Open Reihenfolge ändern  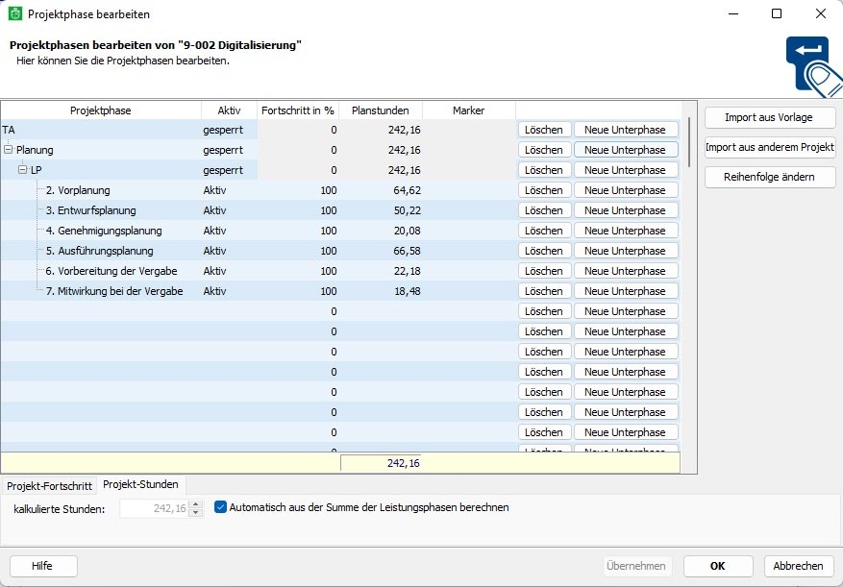pos(770,178)
